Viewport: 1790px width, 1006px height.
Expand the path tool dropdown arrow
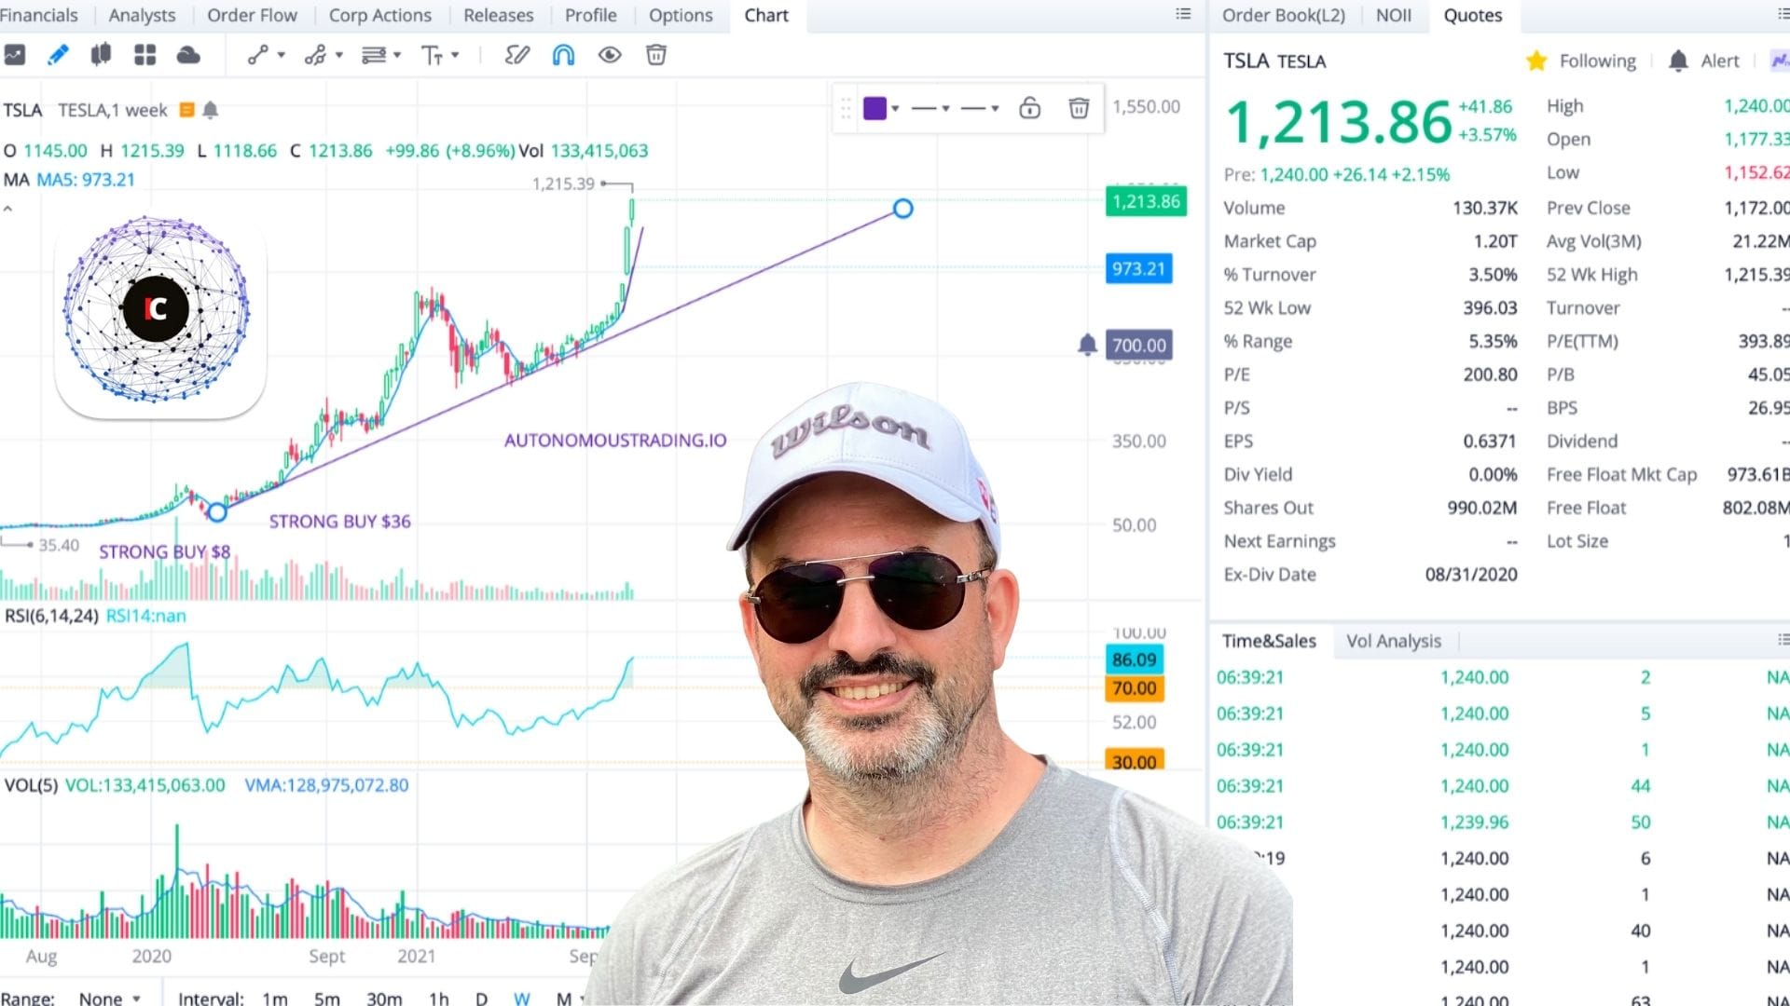pos(338,55)
